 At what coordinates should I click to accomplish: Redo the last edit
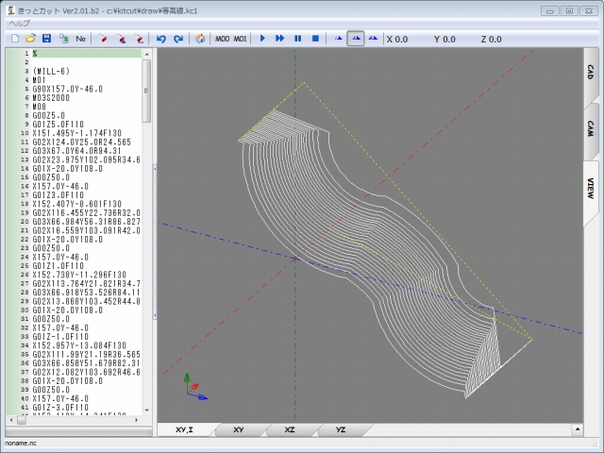pos(178,39)
